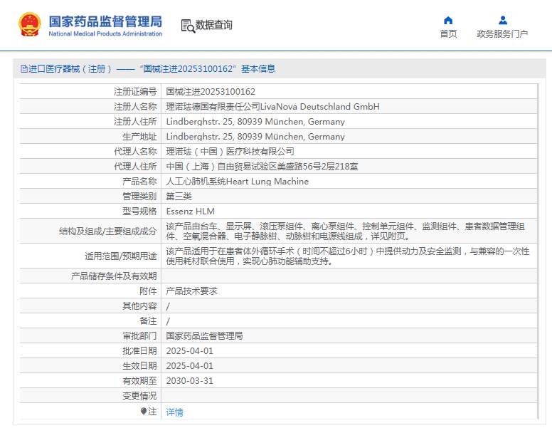The height and width of the screenshot is (438, 552).
Task: Click National Medical Products Administration subtitle
Action: tap(105, 33)
